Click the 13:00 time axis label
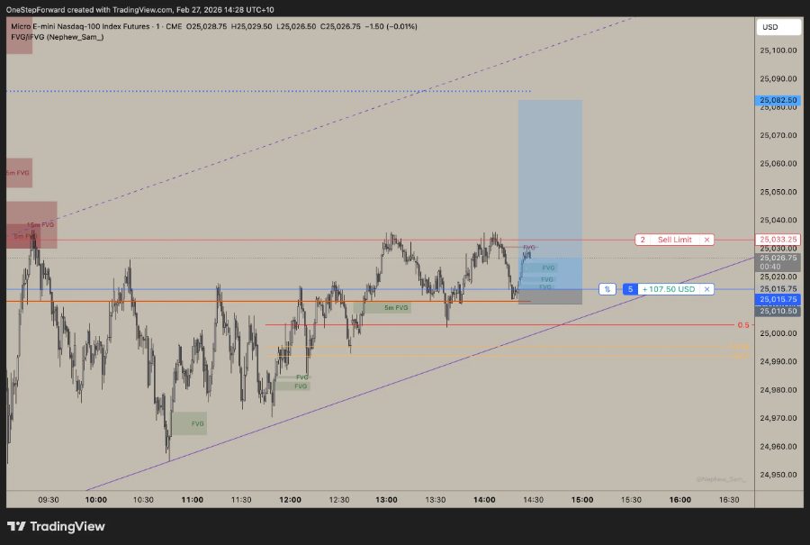 click(386, 499)
